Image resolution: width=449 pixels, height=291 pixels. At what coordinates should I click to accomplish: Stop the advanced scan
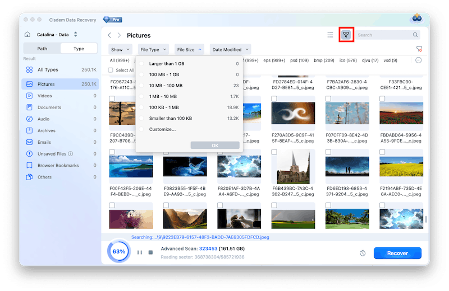(150, 252)
